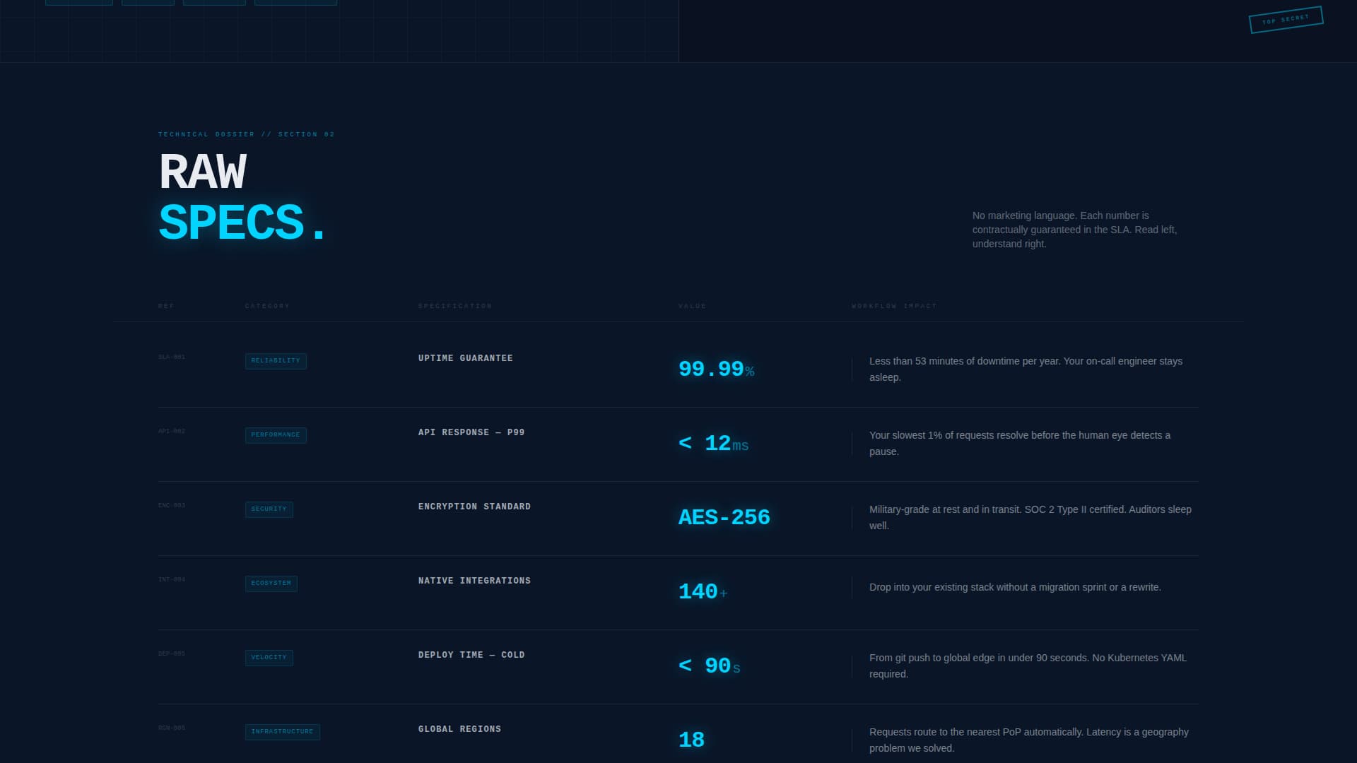Click reference code DEP-005

tap(172, 653)
